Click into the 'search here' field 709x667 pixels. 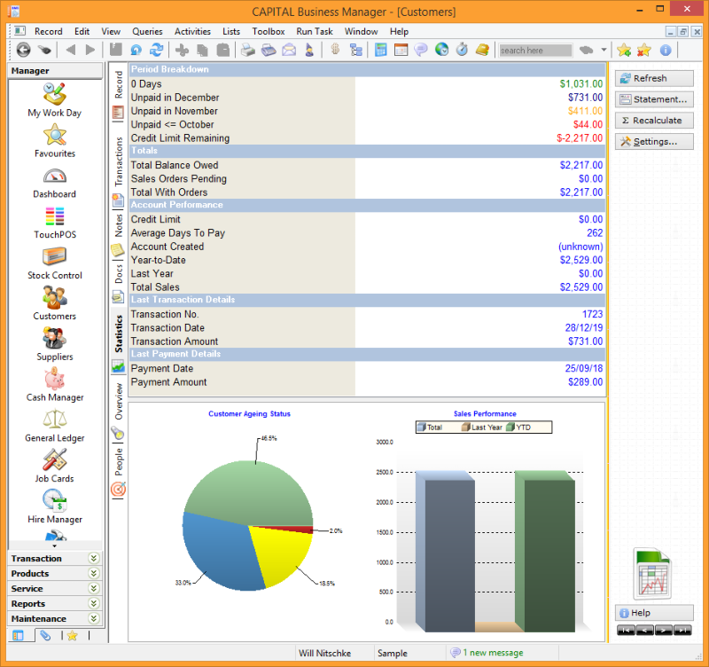click(535, 51)
